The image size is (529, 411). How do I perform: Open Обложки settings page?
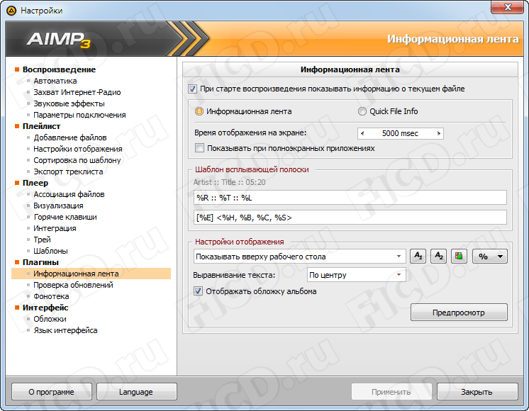(50, 319)
